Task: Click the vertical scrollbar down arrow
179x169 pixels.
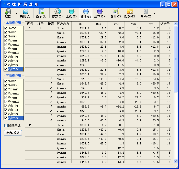Action: (x=175, y=161)
